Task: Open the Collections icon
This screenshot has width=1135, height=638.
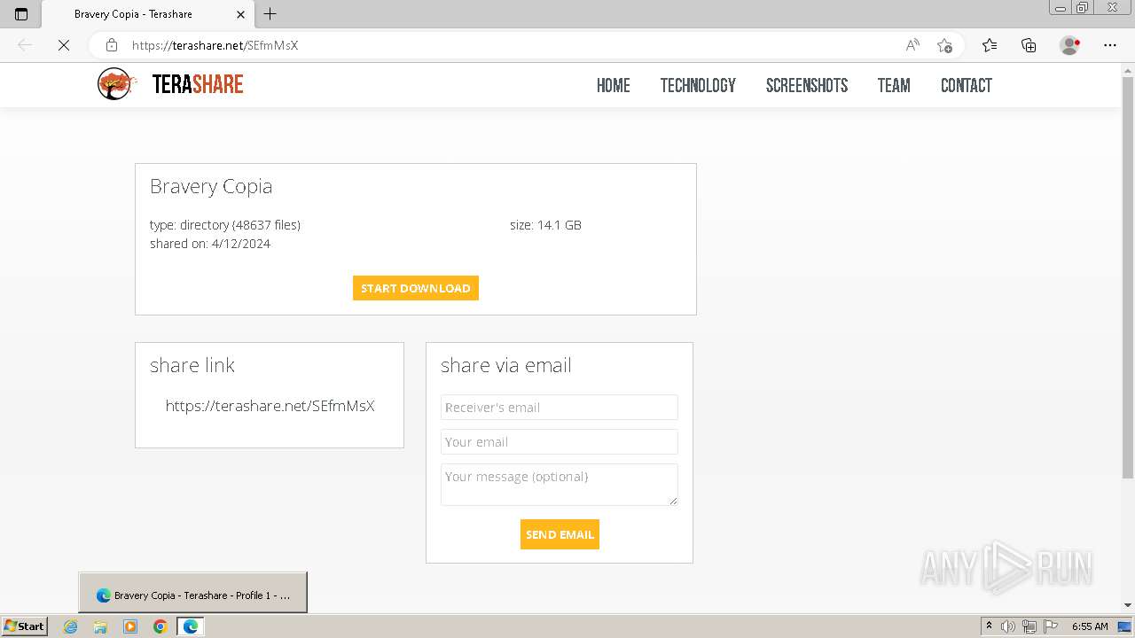Action: click(x=1029, y=45)
